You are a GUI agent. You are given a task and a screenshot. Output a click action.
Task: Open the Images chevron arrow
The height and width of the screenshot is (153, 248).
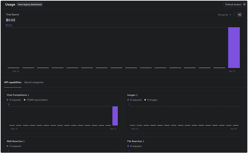tap(137, 95)
